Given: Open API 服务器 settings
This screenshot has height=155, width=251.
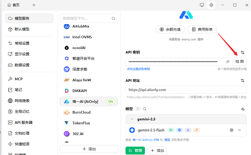Looking at the screenshot, I should coord(29,122).
